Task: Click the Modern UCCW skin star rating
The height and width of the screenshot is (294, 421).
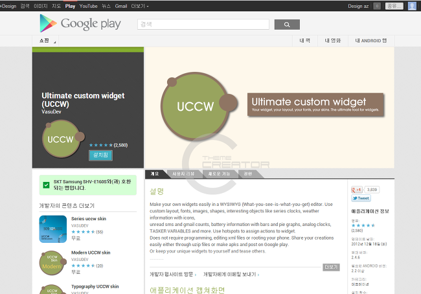Action: pyautogui.click(x=83, y=266)
